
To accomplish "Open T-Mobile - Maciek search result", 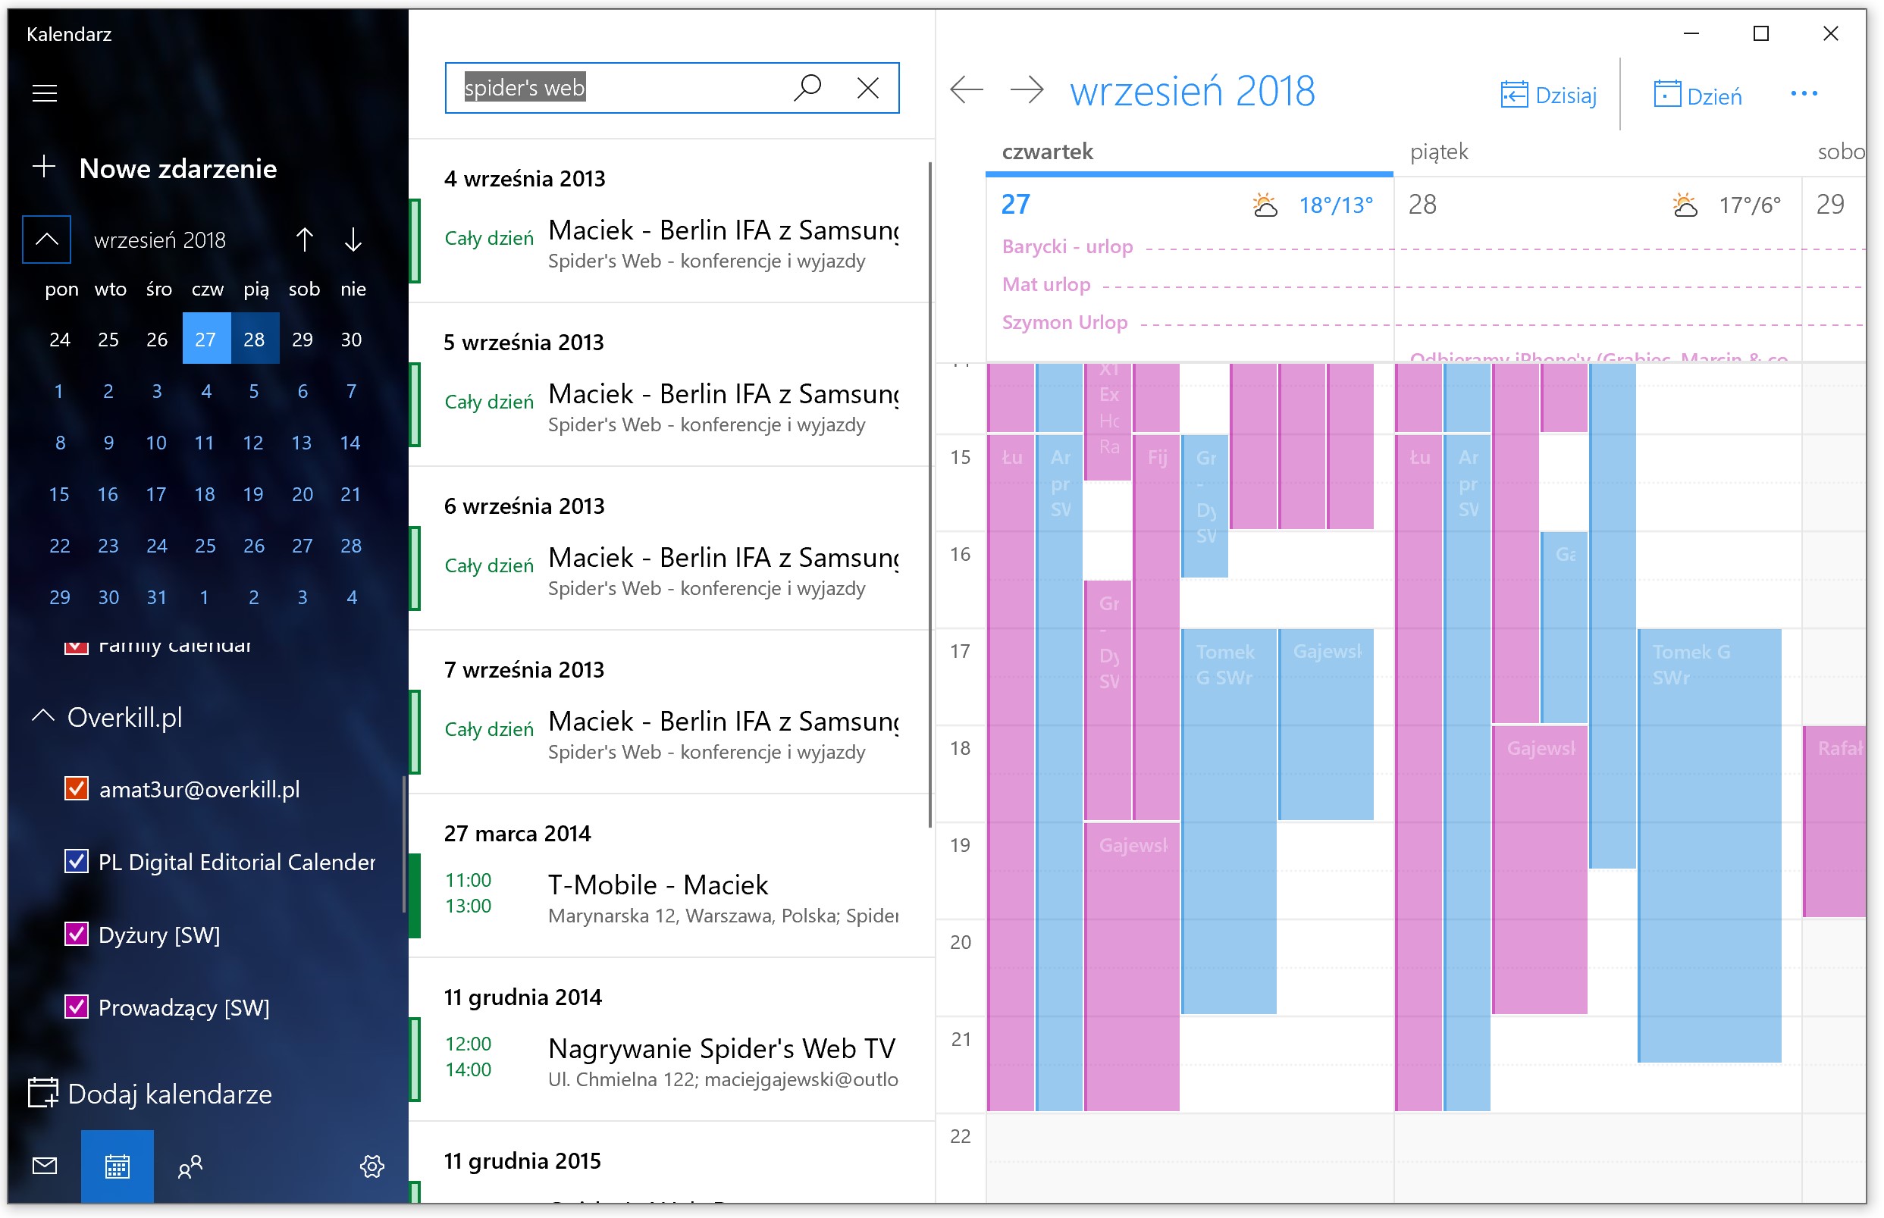I will pos(671,877).
